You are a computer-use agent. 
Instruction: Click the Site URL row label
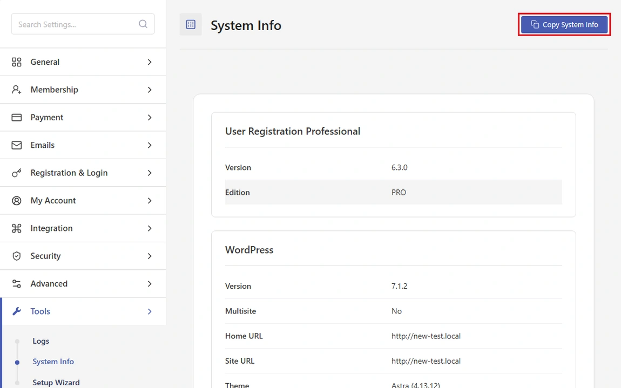tap(240, 361)
